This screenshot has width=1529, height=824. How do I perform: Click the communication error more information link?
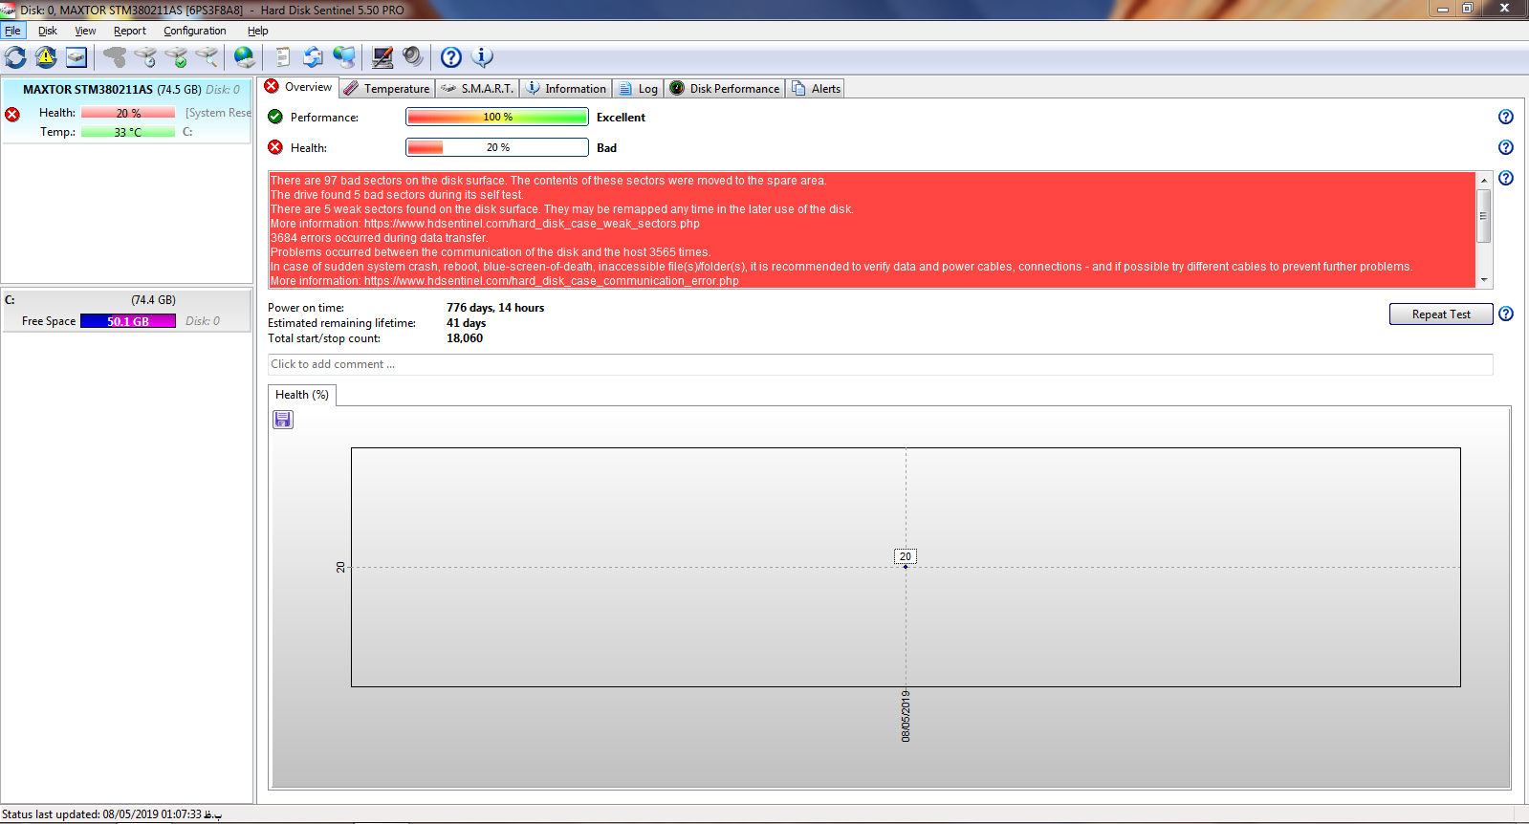pyautogui.click(x=552, y=281)
